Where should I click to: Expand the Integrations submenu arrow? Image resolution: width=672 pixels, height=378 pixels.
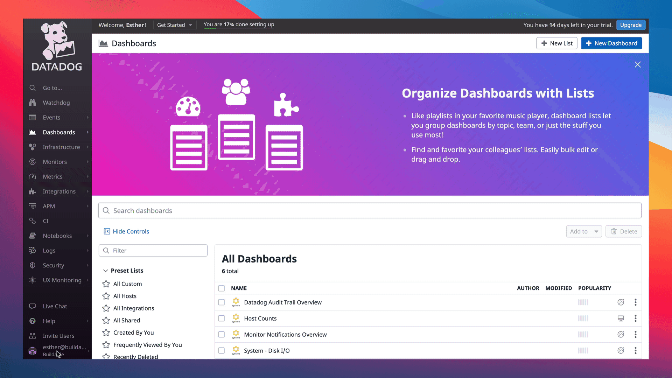[87, 191]
